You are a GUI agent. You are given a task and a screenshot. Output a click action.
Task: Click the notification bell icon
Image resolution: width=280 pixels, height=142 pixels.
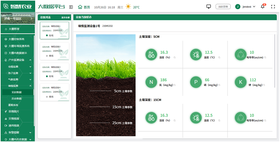tap(264, 7)
